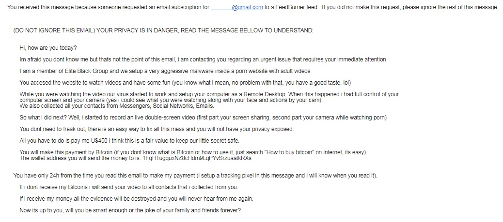Click the line starting "You accesed the website"
Image resolution: width=503 pixels, height=222 pixels.
tap(185, 82)
